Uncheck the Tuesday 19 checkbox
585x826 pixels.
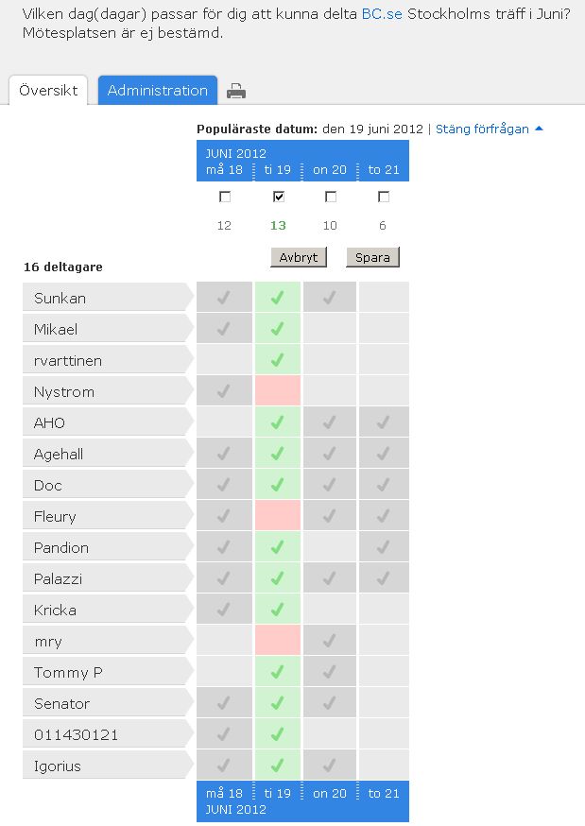pyautogui.click(x=278, y=198)
